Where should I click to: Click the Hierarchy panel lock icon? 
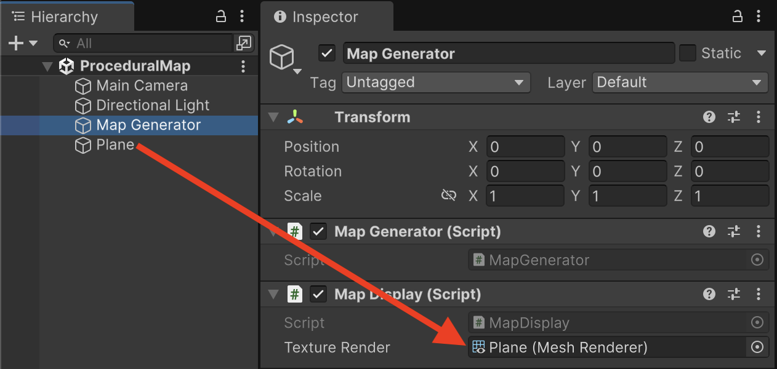point(221,17)
